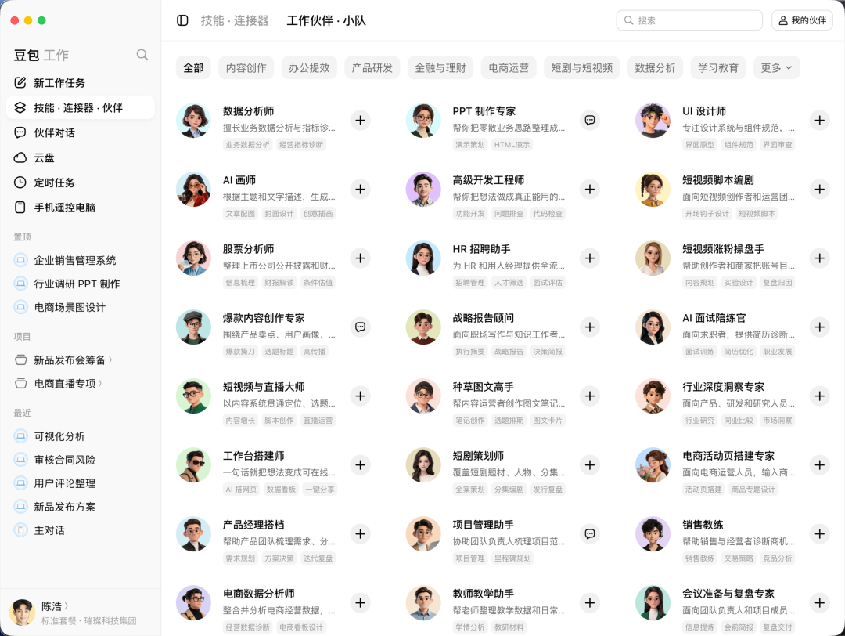Add the 种草图文高手 partner
845x636 pixels.
pyautogui.click(x=590, y=396)
